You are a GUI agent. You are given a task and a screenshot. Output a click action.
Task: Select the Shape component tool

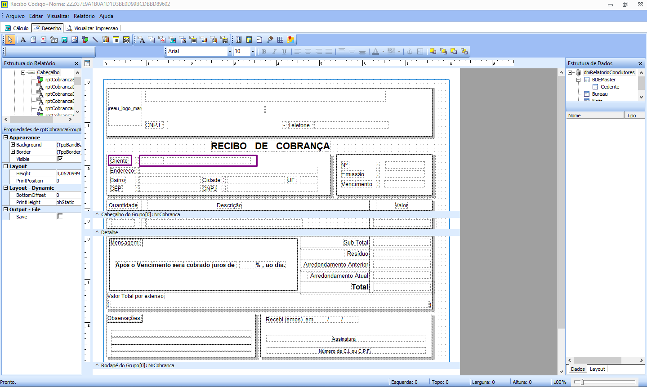[85, 40]
